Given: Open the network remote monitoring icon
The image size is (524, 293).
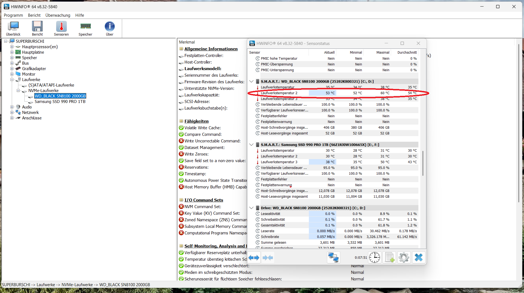Looking at the screenshot, I should [333, 258].
